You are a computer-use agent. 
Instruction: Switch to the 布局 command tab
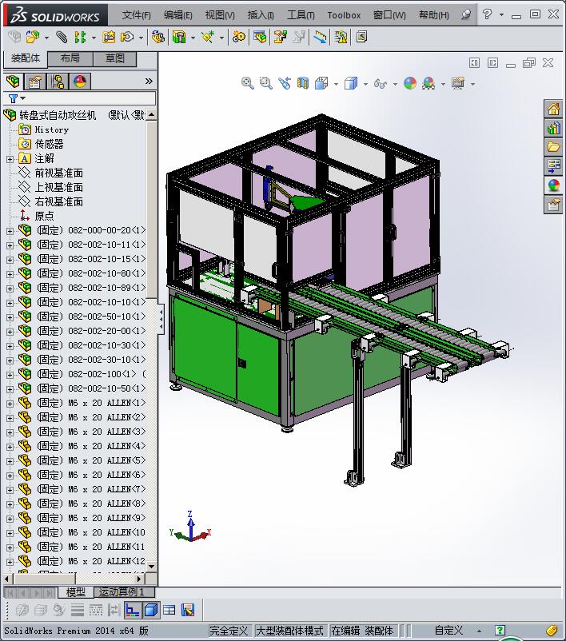70,58
